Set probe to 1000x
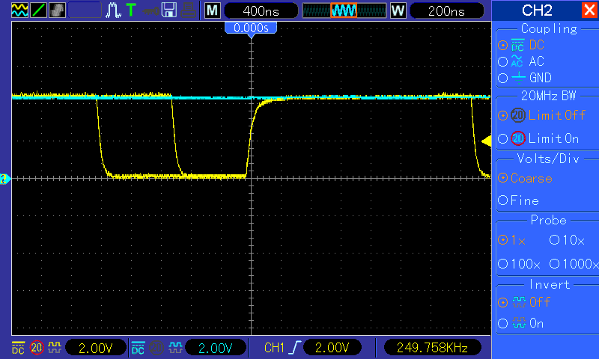Viewport: 599px width, 359px height. pyautogui.click(x=574, y=263)
